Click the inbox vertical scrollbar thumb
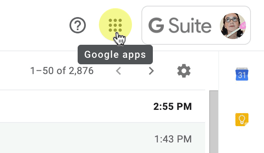264x153 pixels. [214, 122]
